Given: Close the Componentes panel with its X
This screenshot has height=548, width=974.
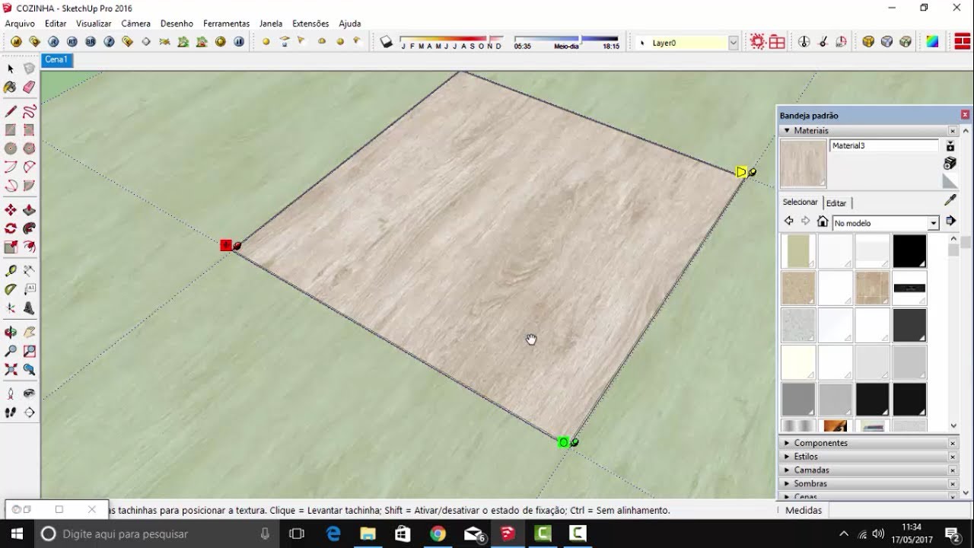Looking at the screenshot, I should point(952,443).
